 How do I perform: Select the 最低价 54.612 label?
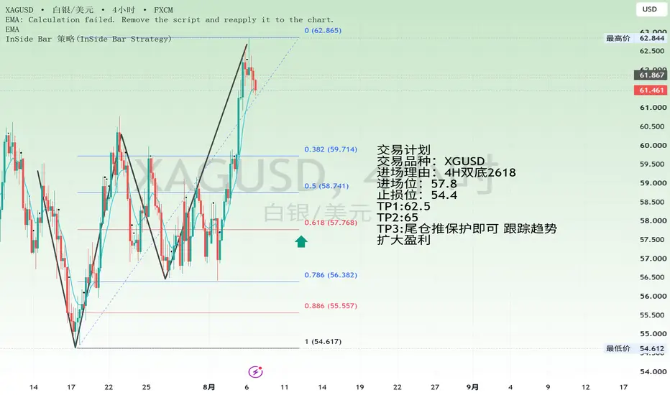click(x=635, y=348)
